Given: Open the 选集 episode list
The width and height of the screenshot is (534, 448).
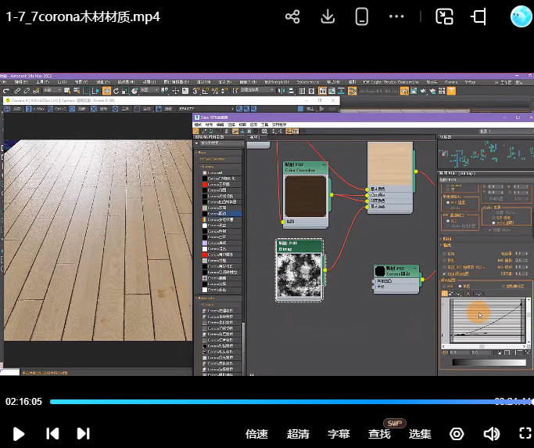Looking at the screenshot, I should pos(420,434).
